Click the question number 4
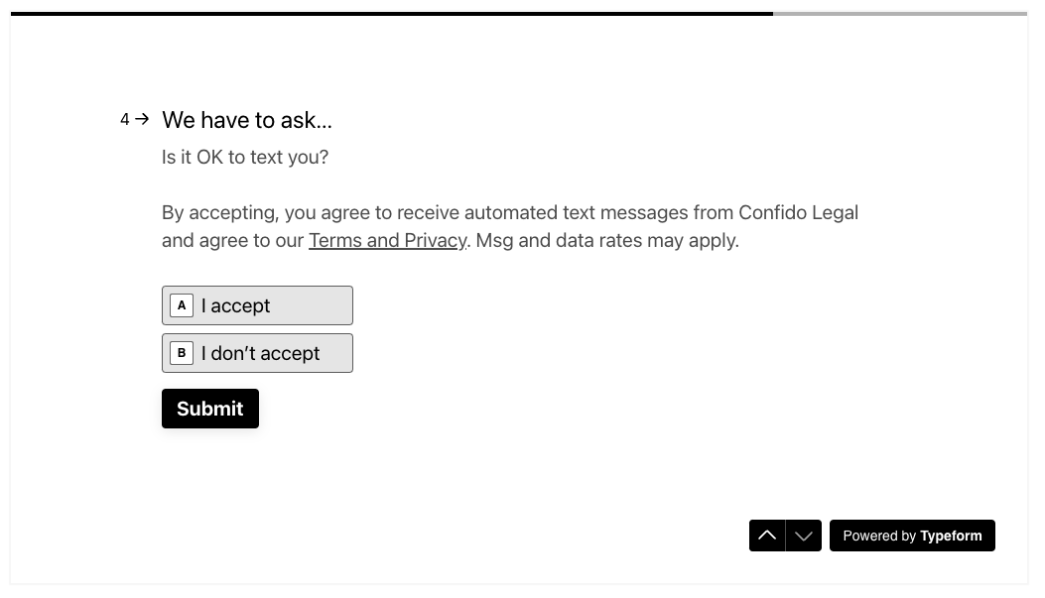The image size is (1045, 598). pos(125,120)
